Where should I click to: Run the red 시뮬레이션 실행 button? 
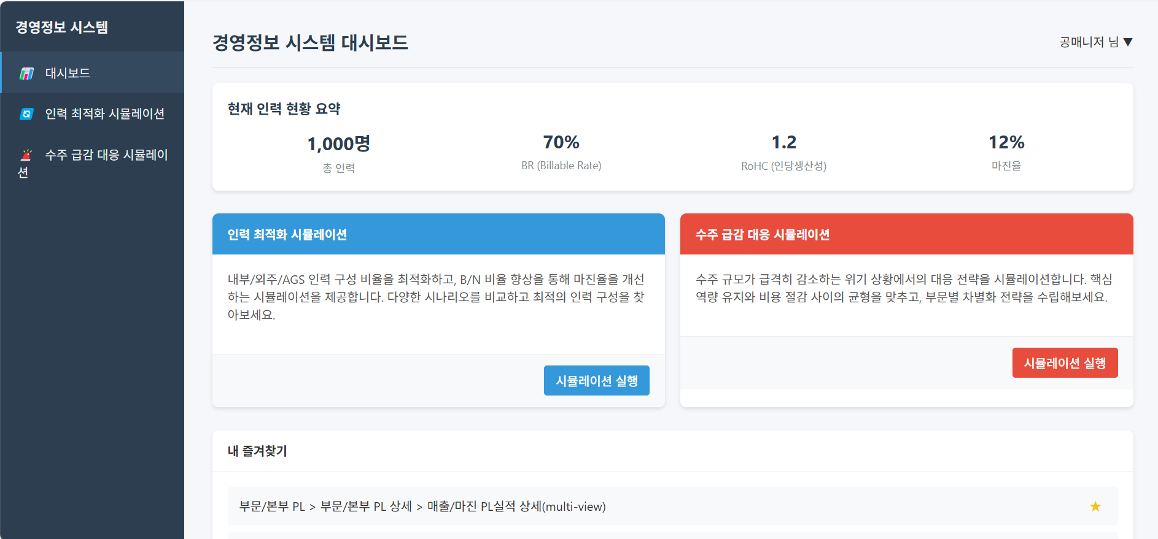point(1065,363)
